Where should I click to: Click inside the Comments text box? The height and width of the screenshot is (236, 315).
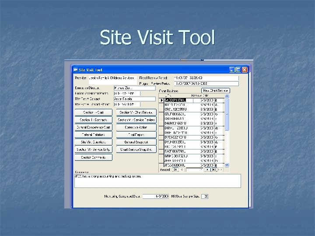157,181
